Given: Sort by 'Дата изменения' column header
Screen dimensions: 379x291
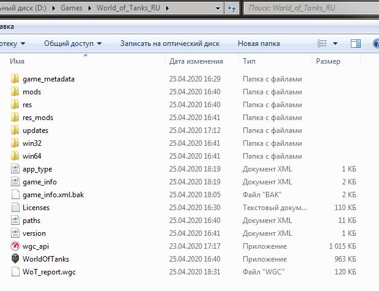Looking at the screenshot, I should 196,61.
